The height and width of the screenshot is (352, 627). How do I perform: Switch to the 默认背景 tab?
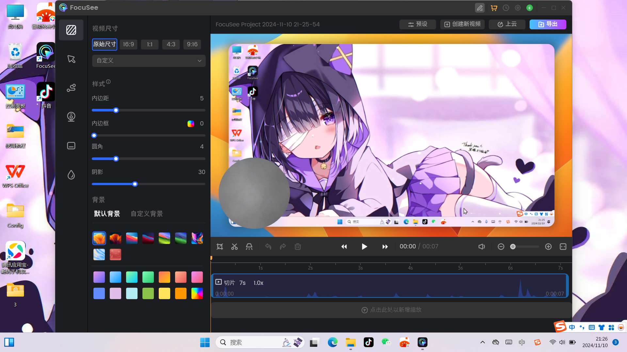106,213
